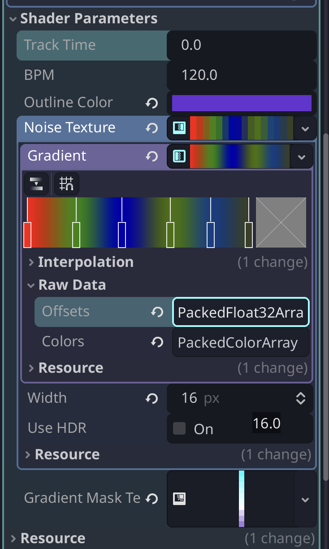
Task: Click the Track Time label
Action: click(60, 45)
